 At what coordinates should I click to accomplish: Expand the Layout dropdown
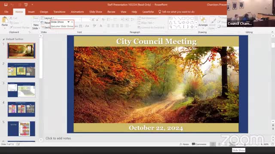coord(48,18)
